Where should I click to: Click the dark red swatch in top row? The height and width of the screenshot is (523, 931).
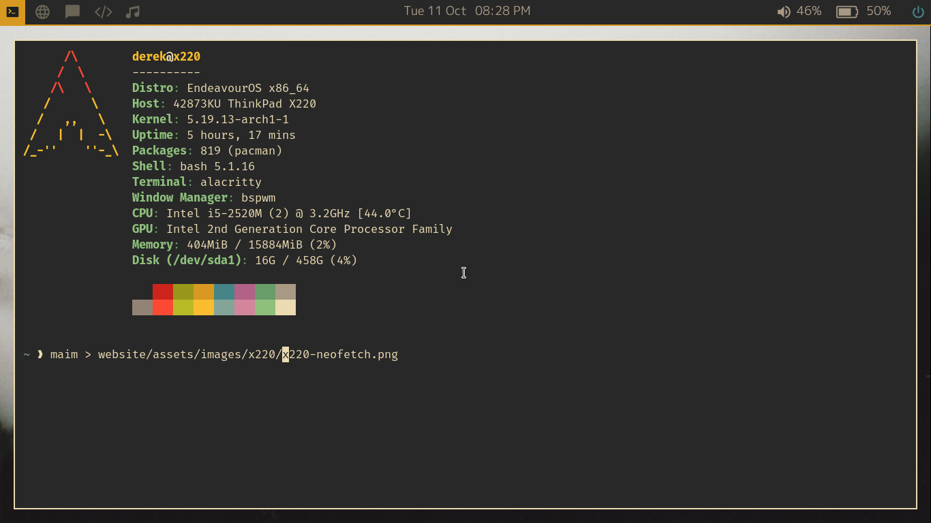[163, 291]
